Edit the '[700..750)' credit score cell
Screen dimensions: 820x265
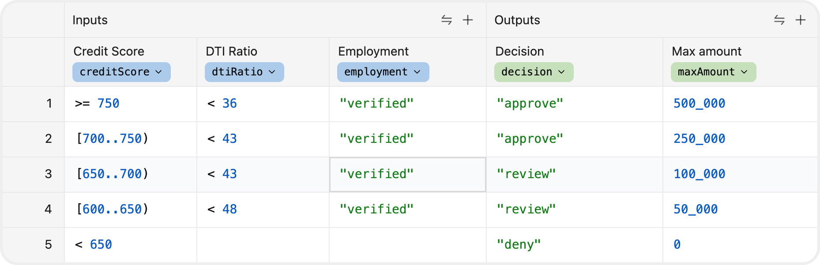131,139
